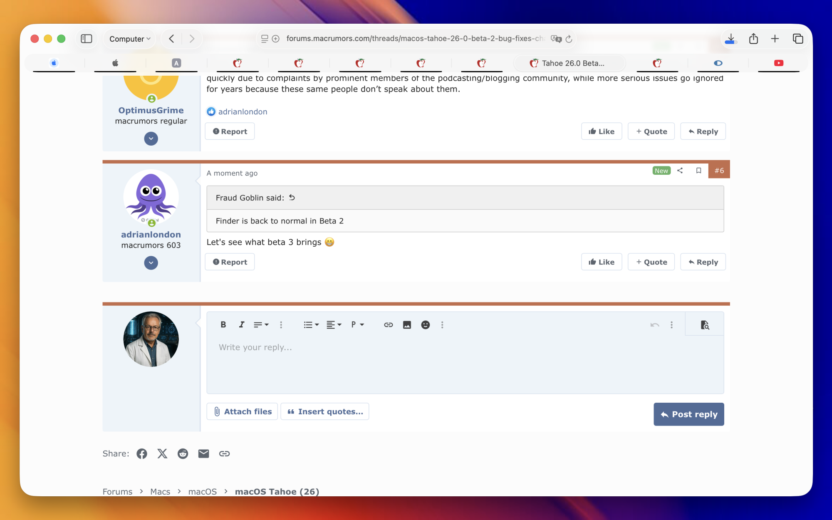832x520 pixels.
Task: Open the paragraph format dropdown
Action: (x=357, y=324)
